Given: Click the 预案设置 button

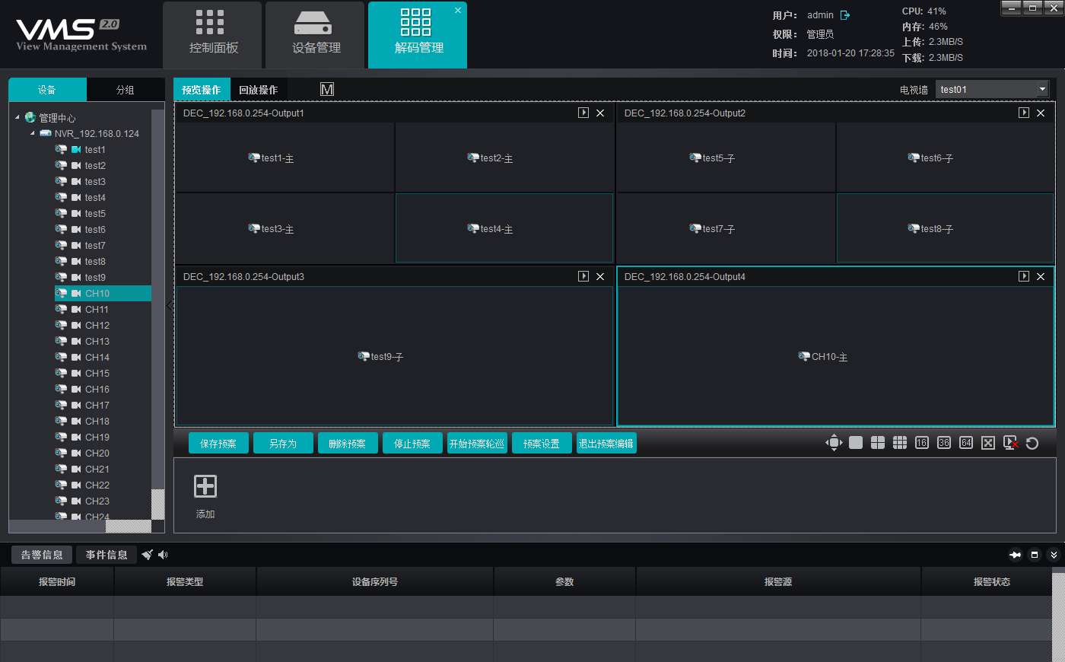Looking at the screenshot, I should tap(542, 444).
